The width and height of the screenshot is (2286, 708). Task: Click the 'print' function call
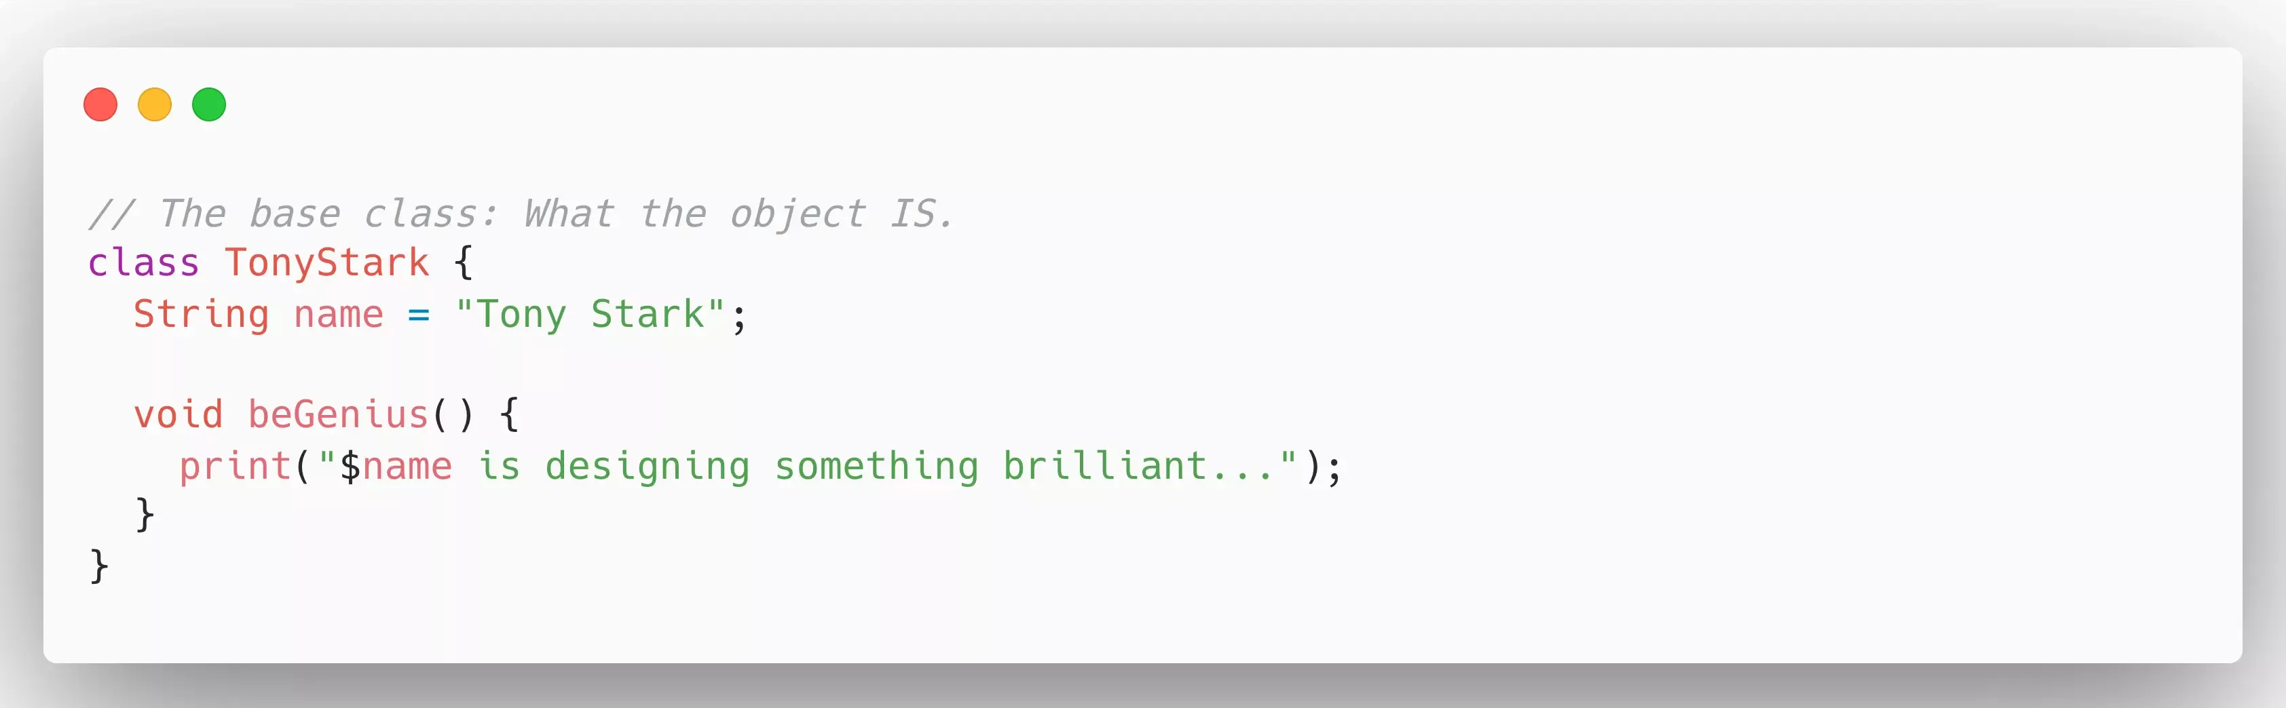pyautogui.click(x=235, y=467)
